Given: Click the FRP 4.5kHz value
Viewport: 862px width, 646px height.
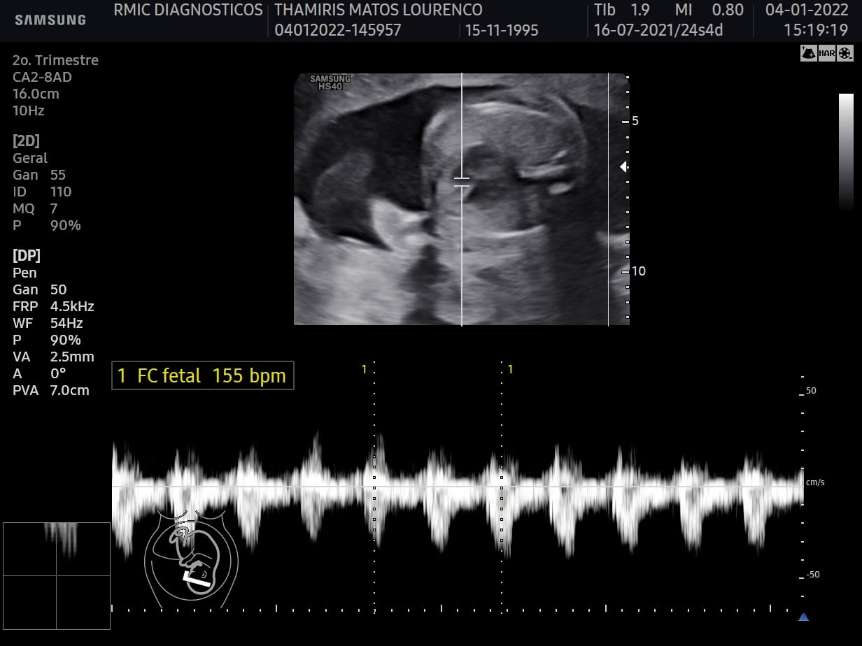Looking at the screenshot, I should (53, 306).
